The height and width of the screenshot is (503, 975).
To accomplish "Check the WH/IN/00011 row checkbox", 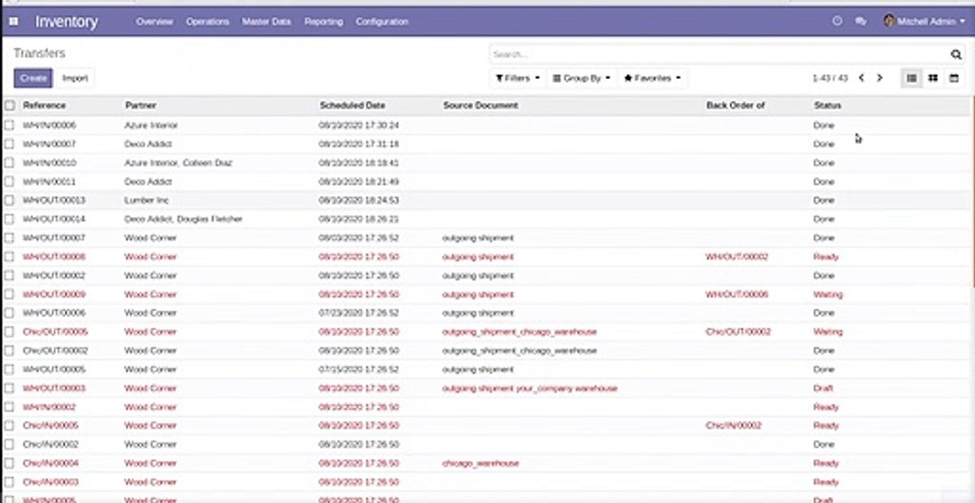I will click(x=9, y=182).
